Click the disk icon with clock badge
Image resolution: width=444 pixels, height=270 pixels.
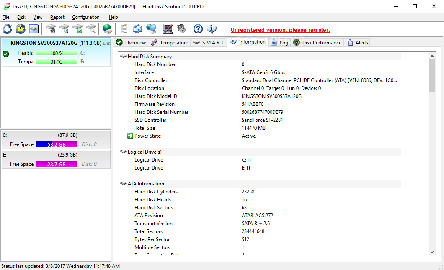click(64, 29)
